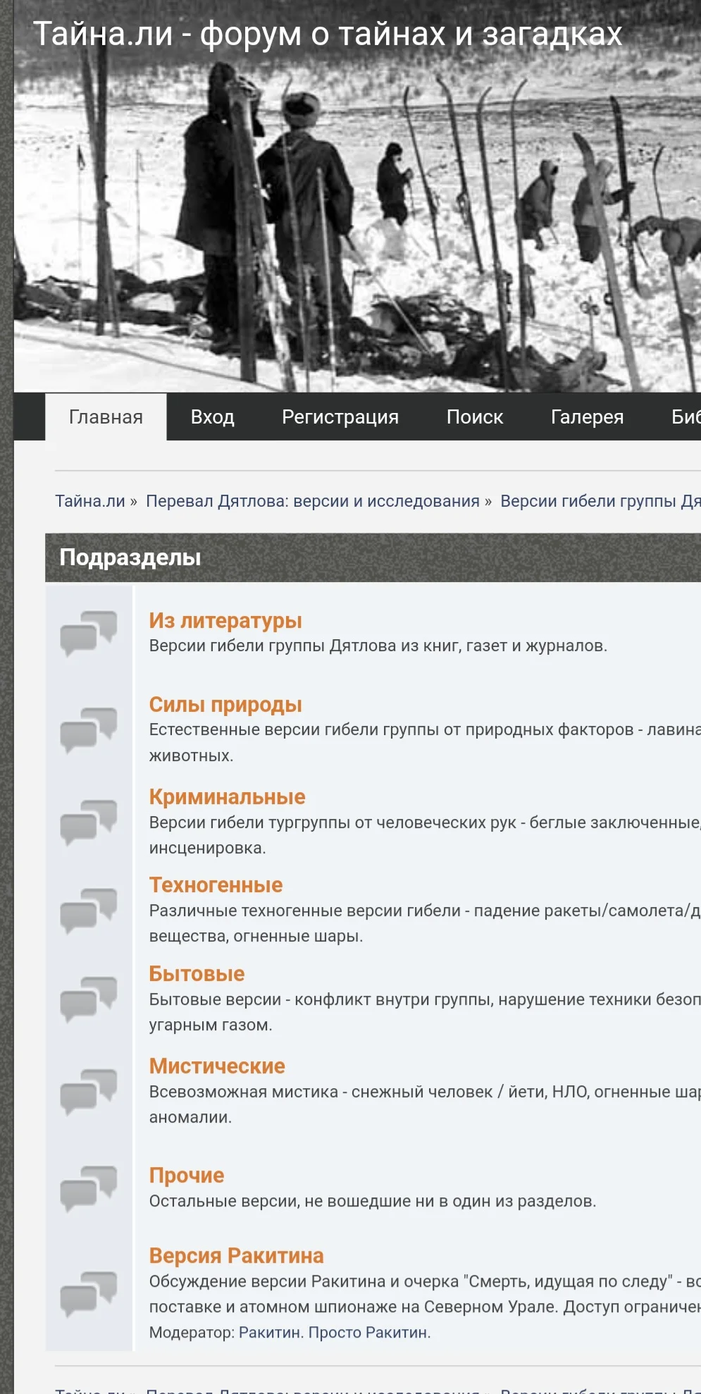701x1394 pixels.
Task: Open the Главная tab
Action: coord(106,417)
